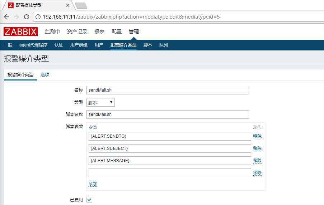
Task: Click the browser back arrow
Action: pos(6,17)
